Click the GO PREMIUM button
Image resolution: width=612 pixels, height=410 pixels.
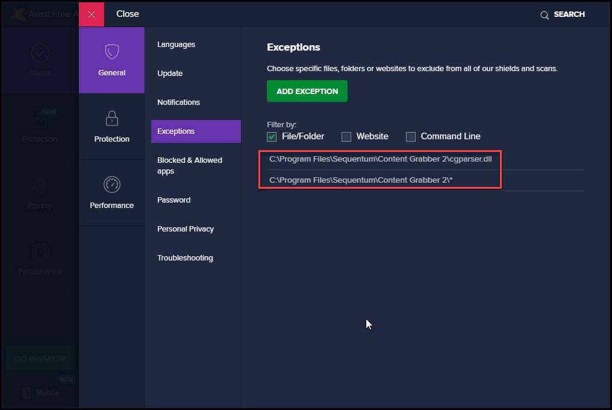[x=40, y=359]
